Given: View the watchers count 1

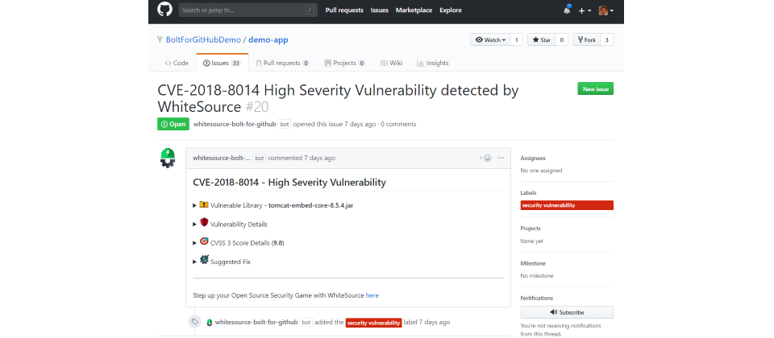Looking at the screenshot, I should [x=516, y=40].
